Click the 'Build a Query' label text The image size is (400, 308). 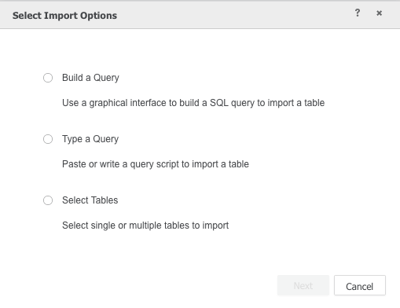pyautogui.click(x=90, y=78)
